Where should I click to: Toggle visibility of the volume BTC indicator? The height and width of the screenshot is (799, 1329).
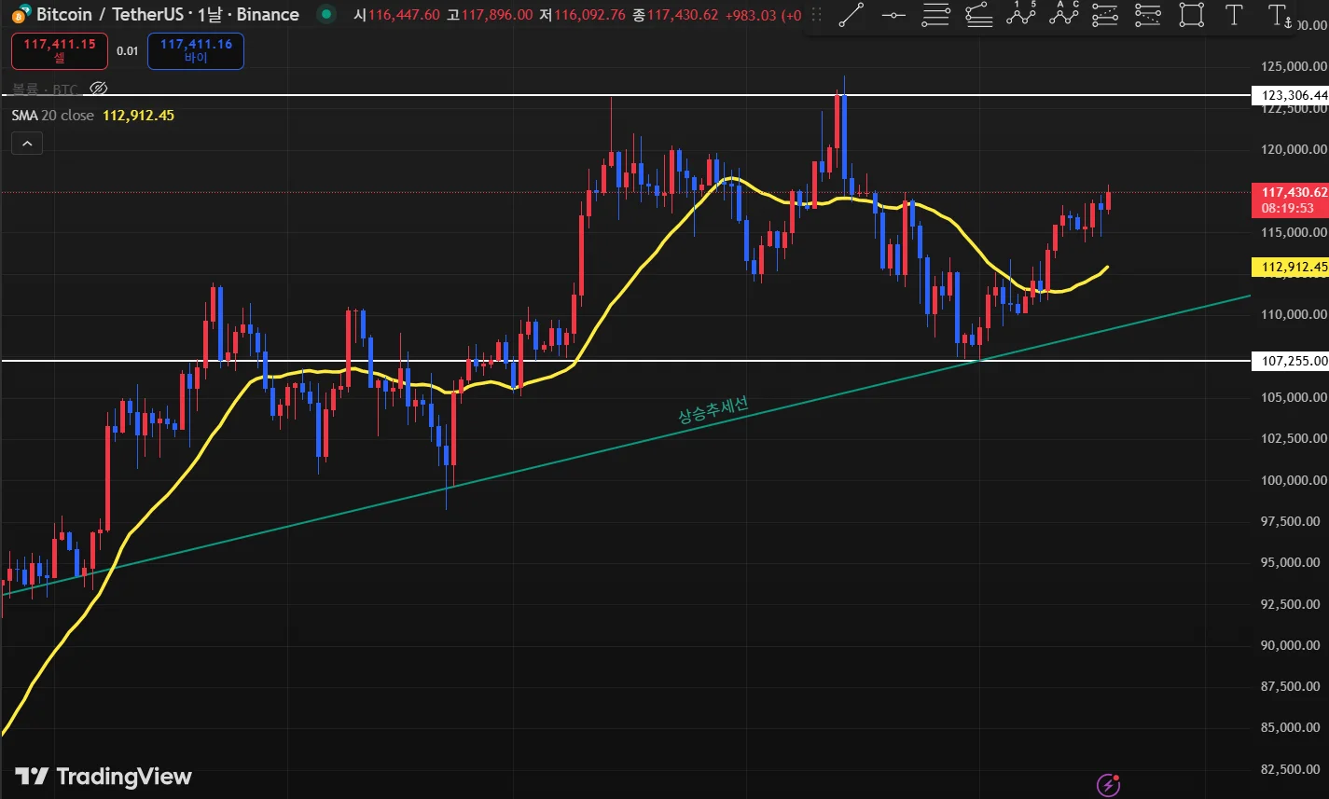click(98, 89)
